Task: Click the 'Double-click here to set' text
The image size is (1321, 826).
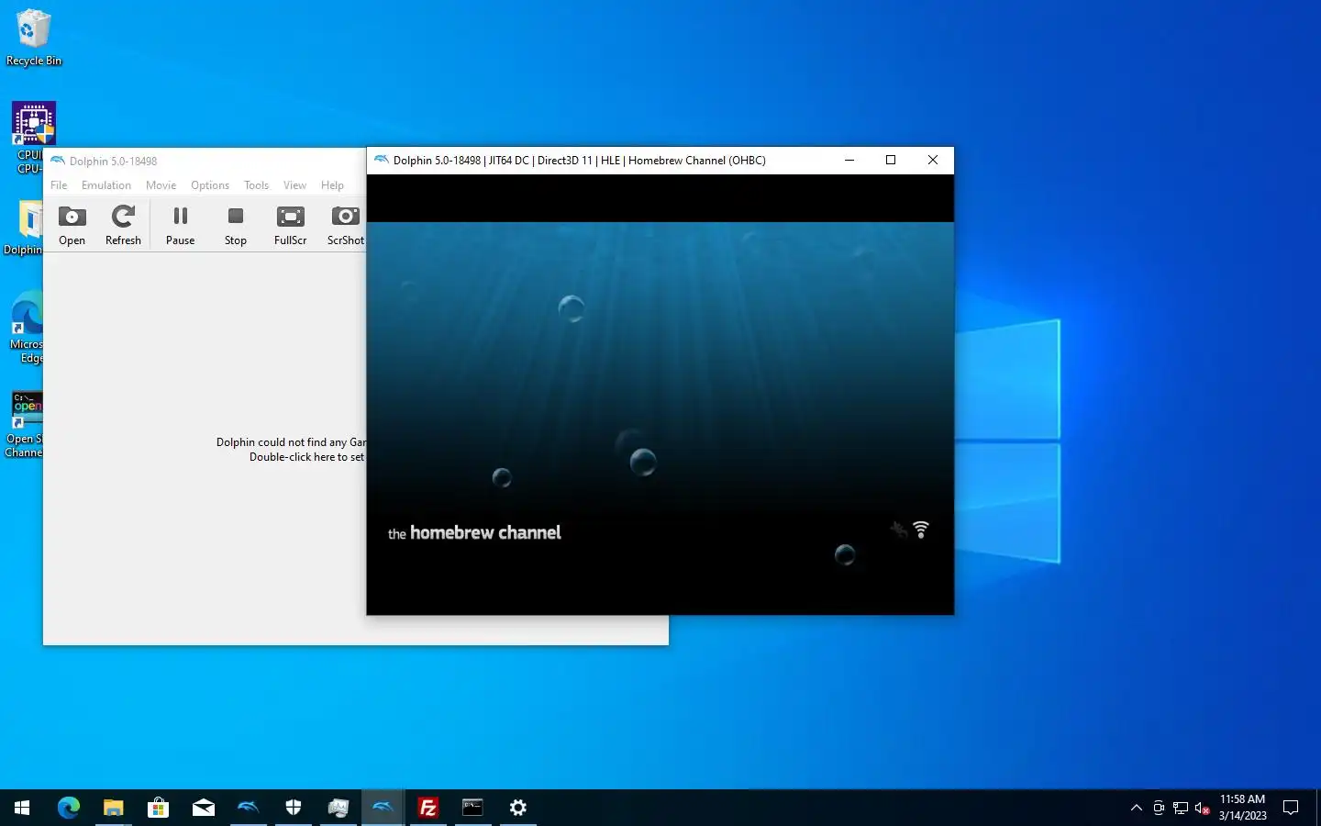Action: pyautogui.click(x=306, y=457)
